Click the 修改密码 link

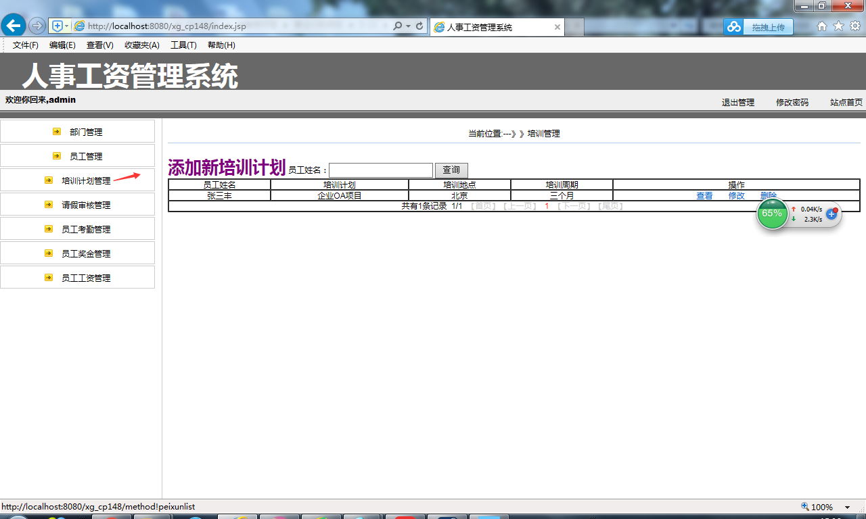coord(792,103)
